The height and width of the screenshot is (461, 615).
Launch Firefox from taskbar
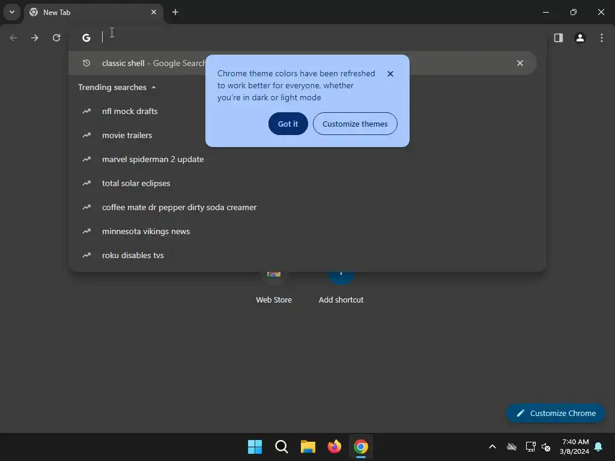pyautogui.click(x=334, y=447)
